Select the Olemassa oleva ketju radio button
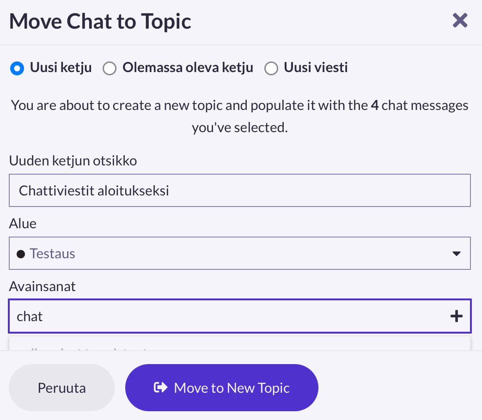The width and height of the screenshot is (482, 420). (110, 68)
